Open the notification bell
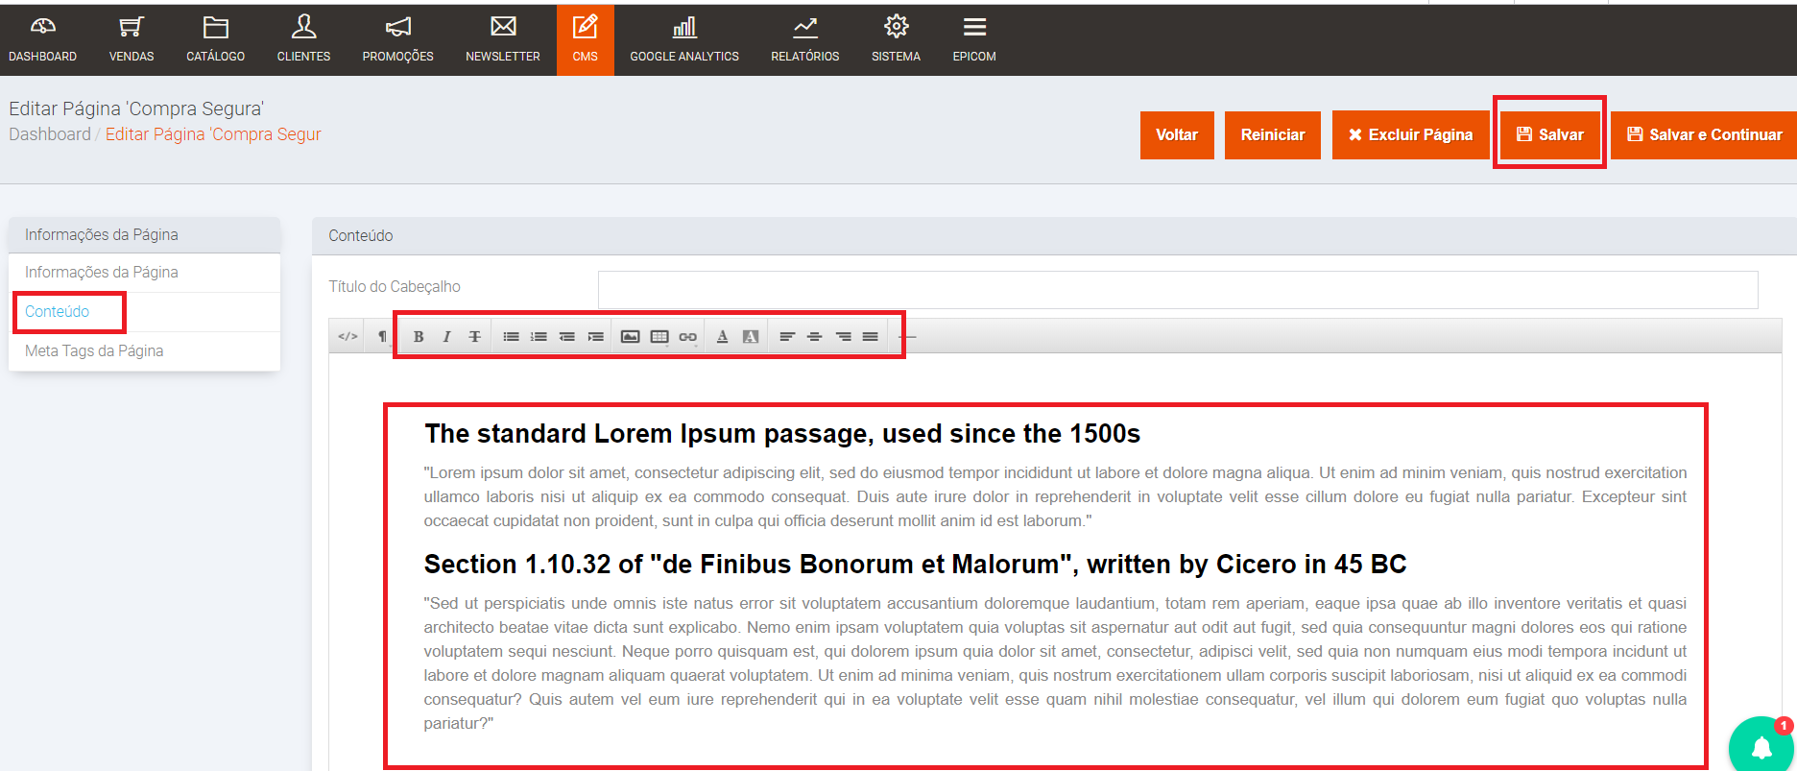 pos(1761,748)
